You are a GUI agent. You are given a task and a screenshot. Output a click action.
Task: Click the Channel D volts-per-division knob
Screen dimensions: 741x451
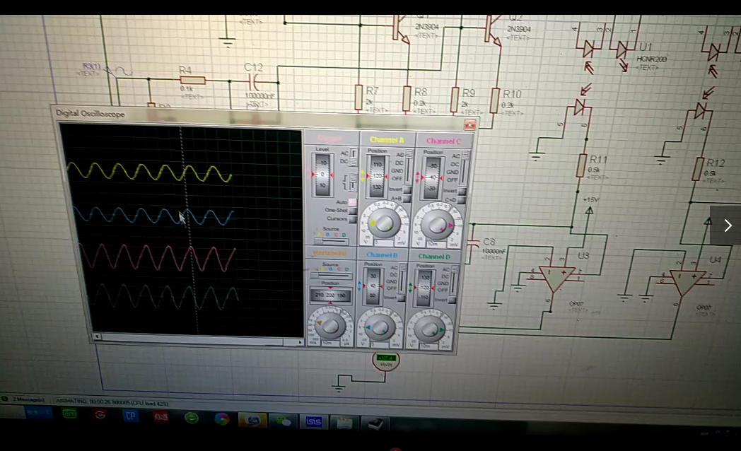coord(430,329)
